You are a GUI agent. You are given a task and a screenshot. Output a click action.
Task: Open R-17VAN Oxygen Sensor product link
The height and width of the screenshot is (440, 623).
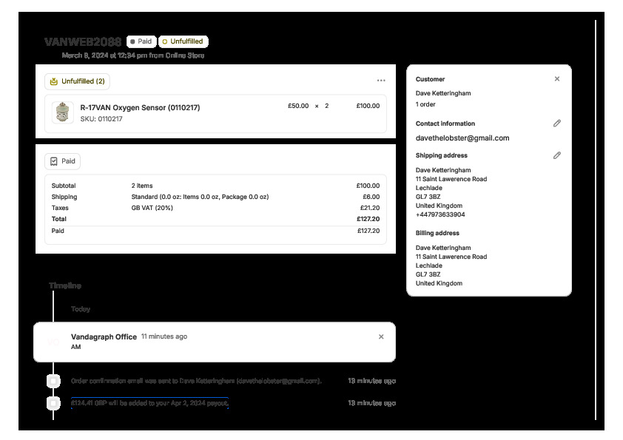(x=140, y=107)
